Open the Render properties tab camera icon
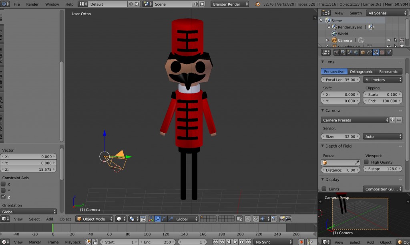Viewport: 410px width, 245px height. (x=337, y=53)
